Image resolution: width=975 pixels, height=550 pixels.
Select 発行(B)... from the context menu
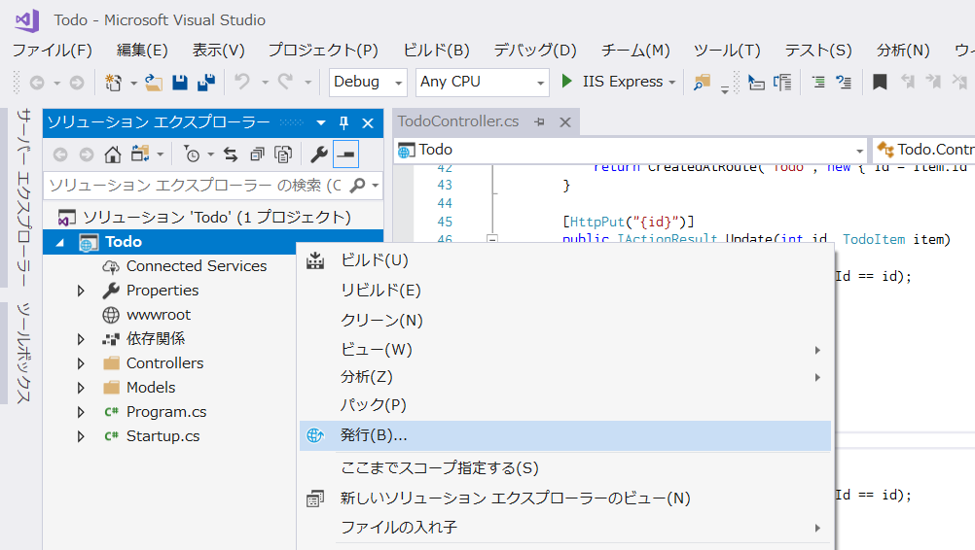[x=374, y=435]
